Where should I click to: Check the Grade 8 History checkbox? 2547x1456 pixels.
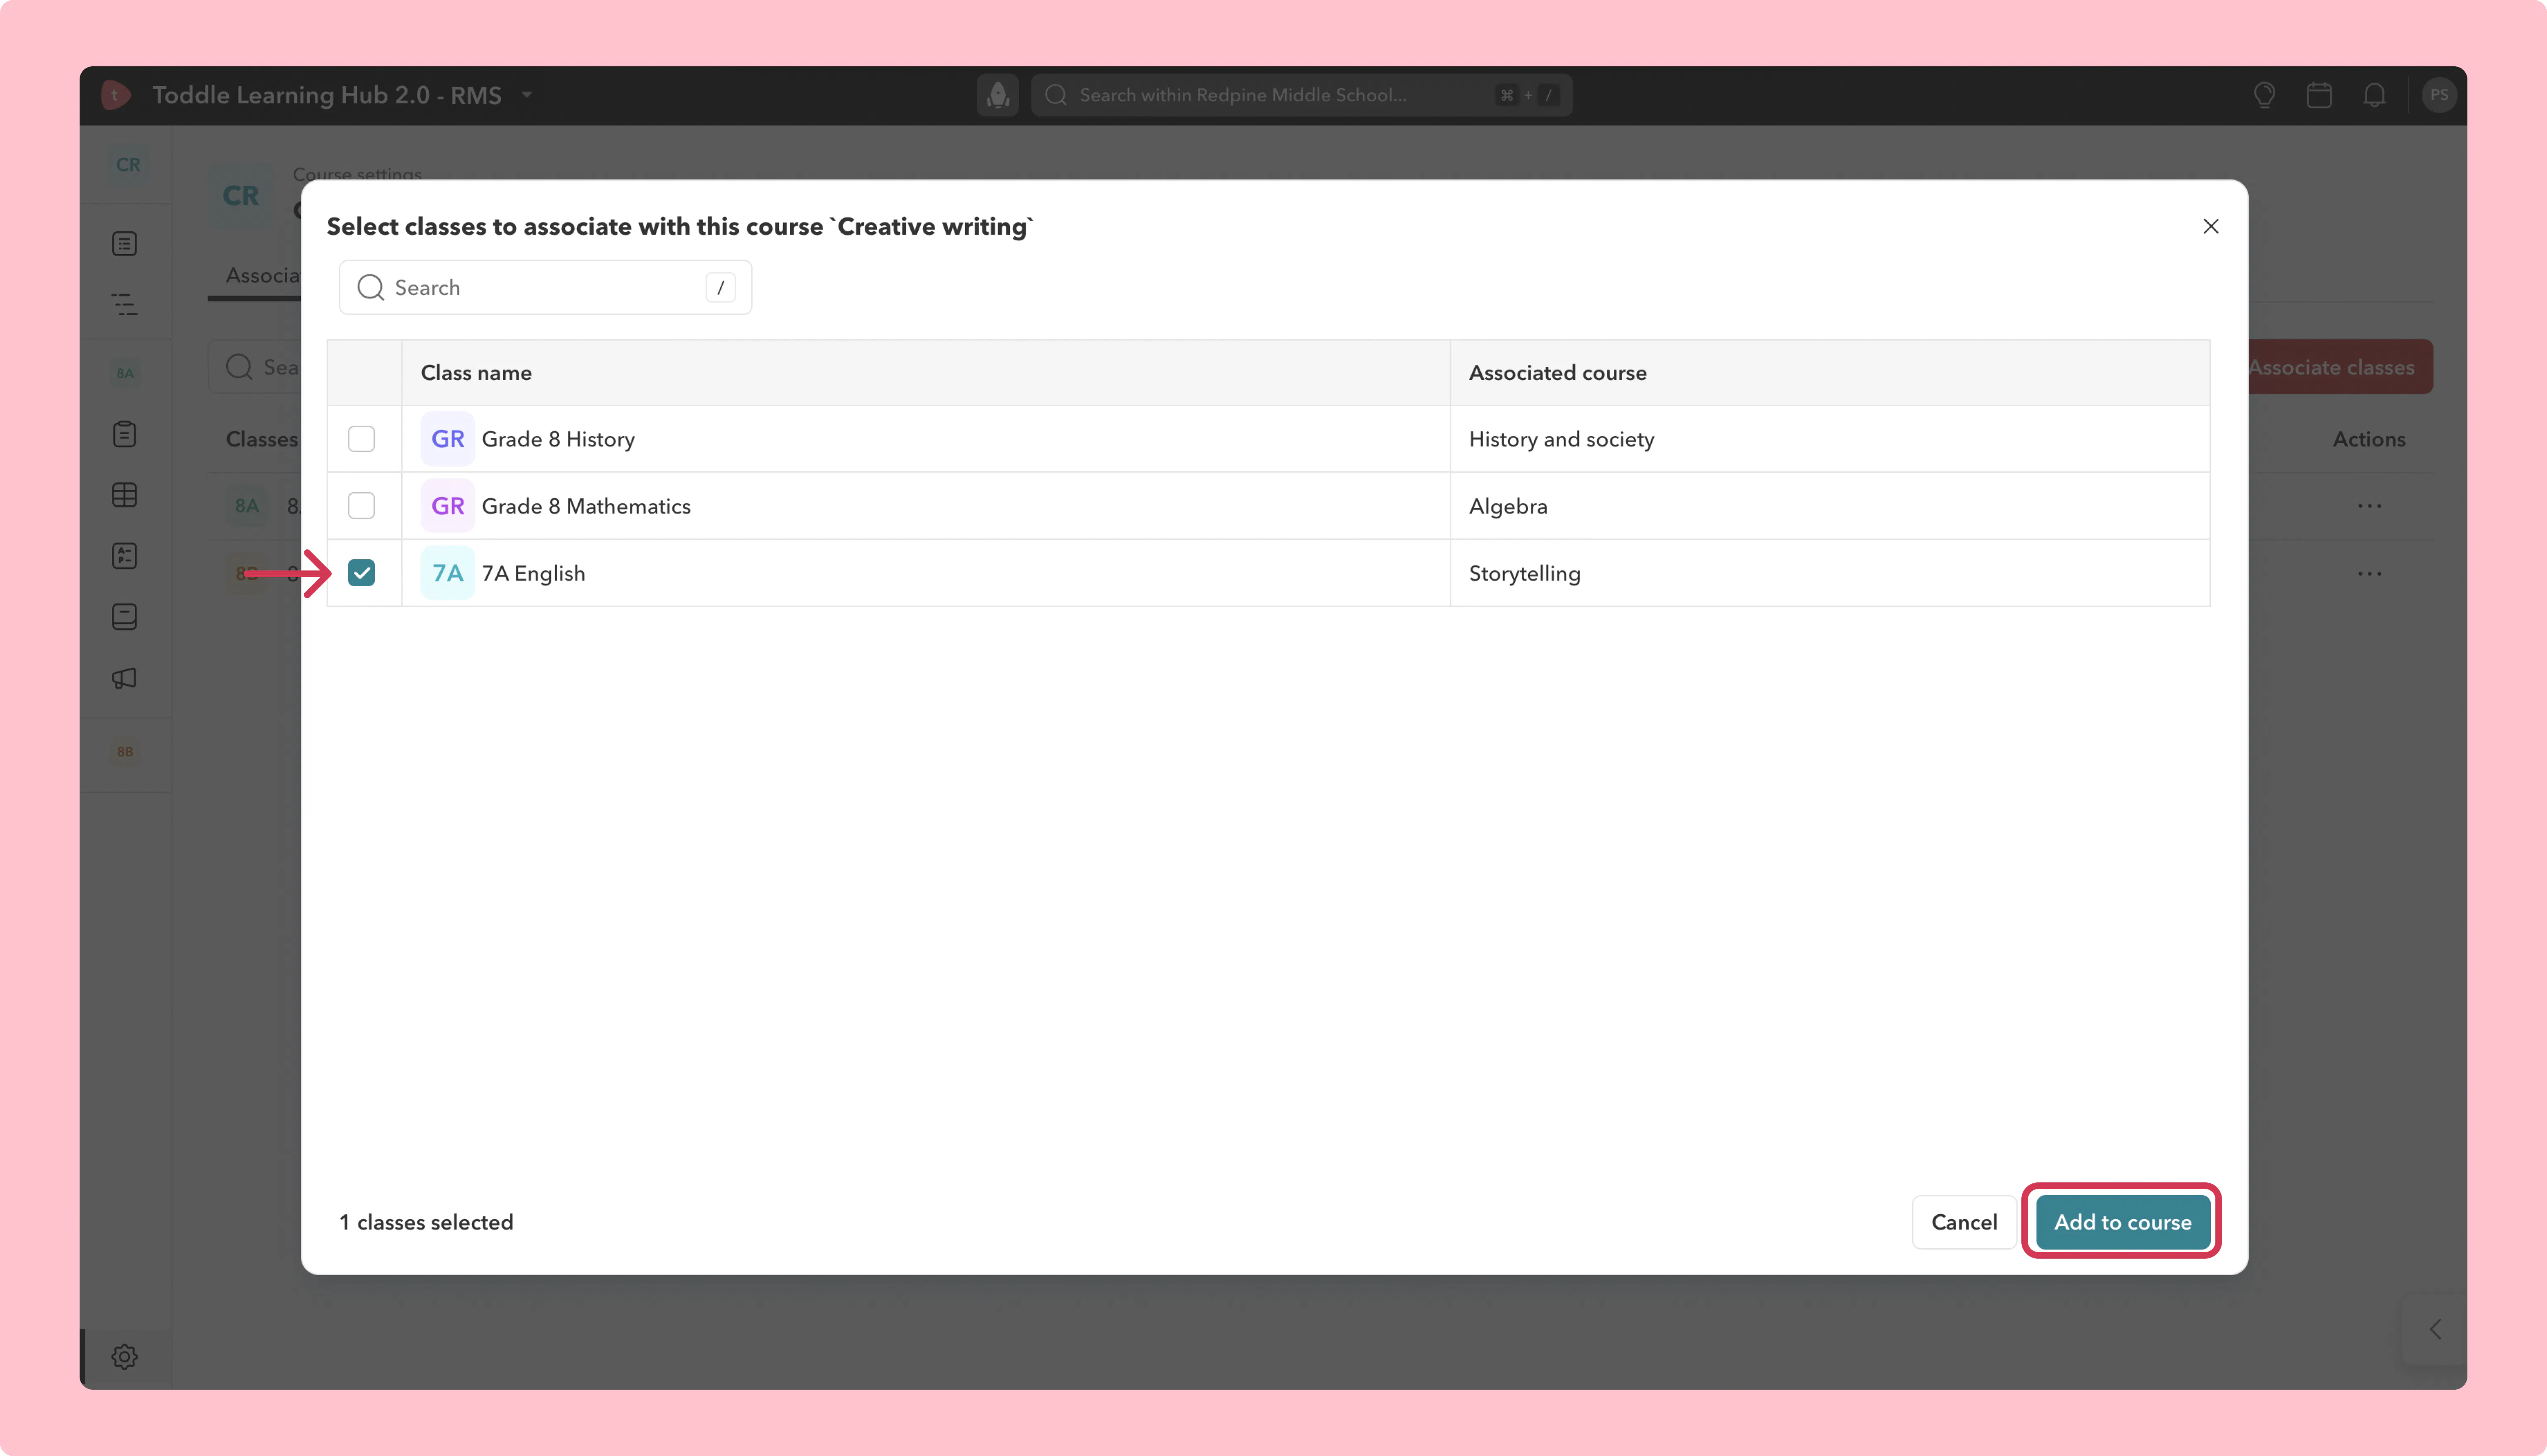pyautogui.click(x=362, y=439)
